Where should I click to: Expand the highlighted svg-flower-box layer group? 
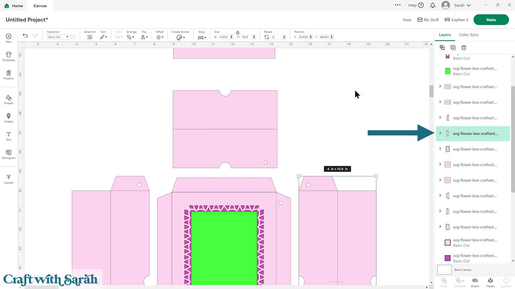tap(440, 133)
